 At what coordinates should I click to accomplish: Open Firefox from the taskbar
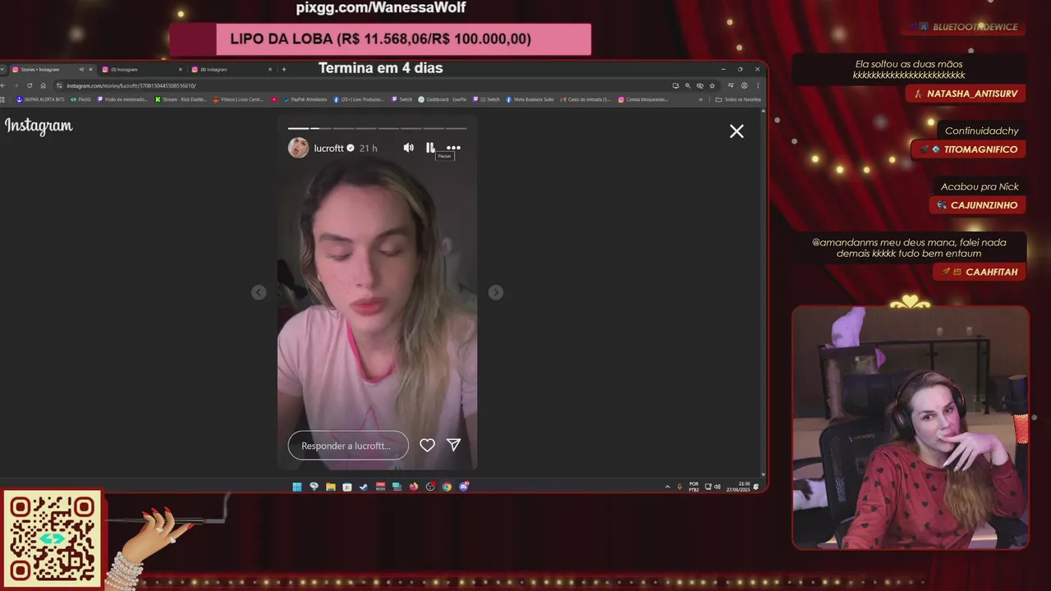[x=414, y=487]
